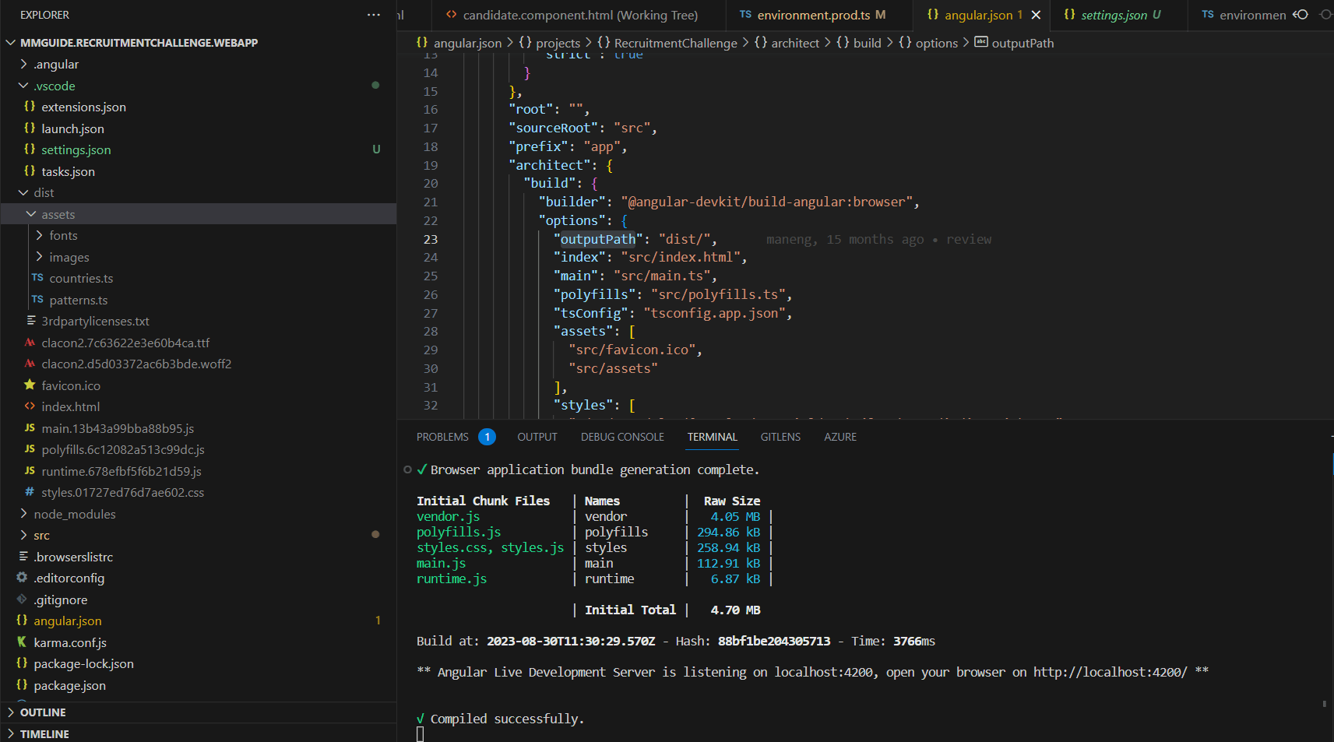The height and width of the screenshot is (742, 1334).
Task: Open the DEBUG CONSOLE panel
Action: [621, 437]
